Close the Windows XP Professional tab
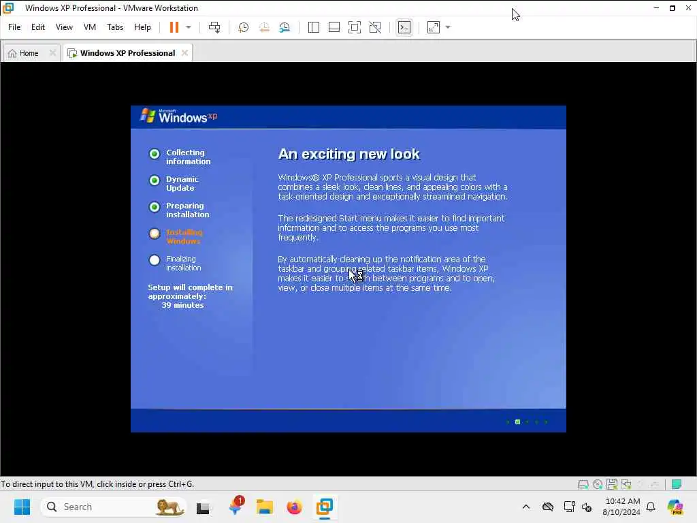697x523 pixels. [x=184, y=53]
